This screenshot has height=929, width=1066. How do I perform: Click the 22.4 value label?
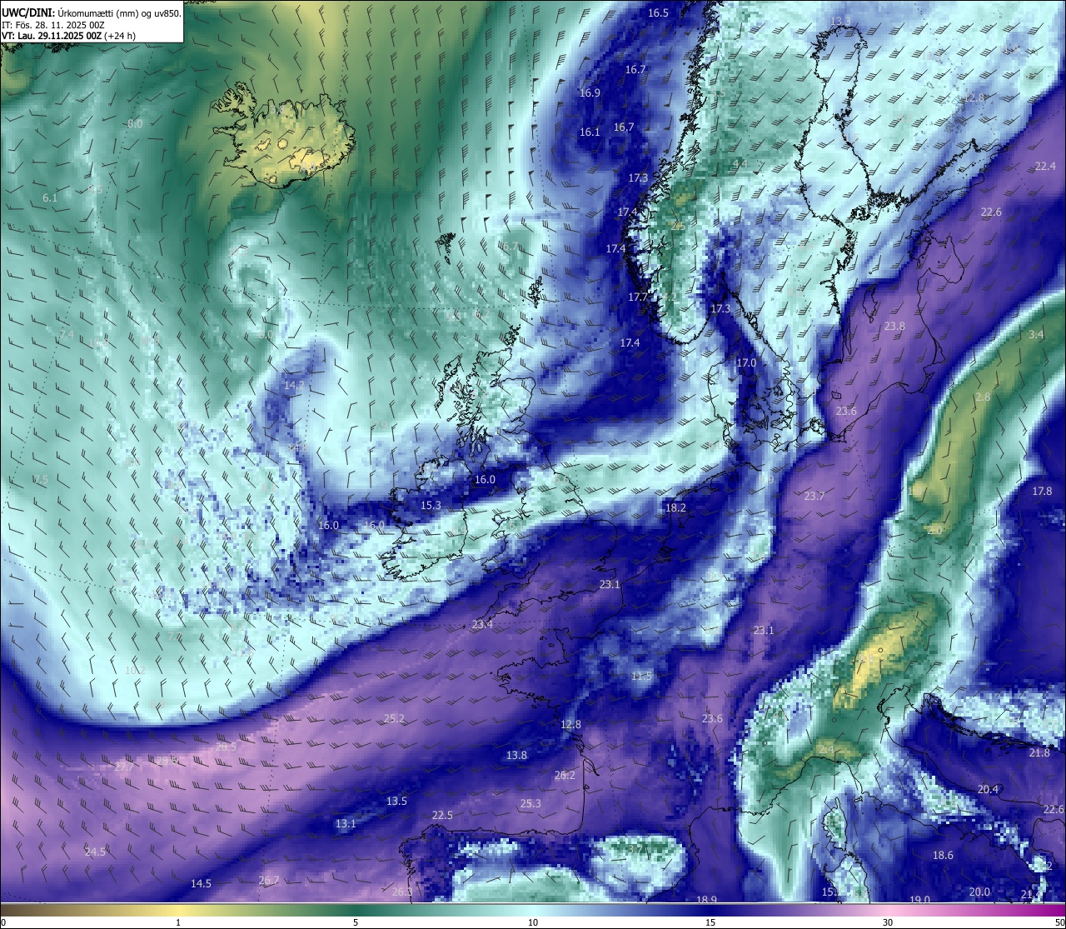tap(1045, 166)
